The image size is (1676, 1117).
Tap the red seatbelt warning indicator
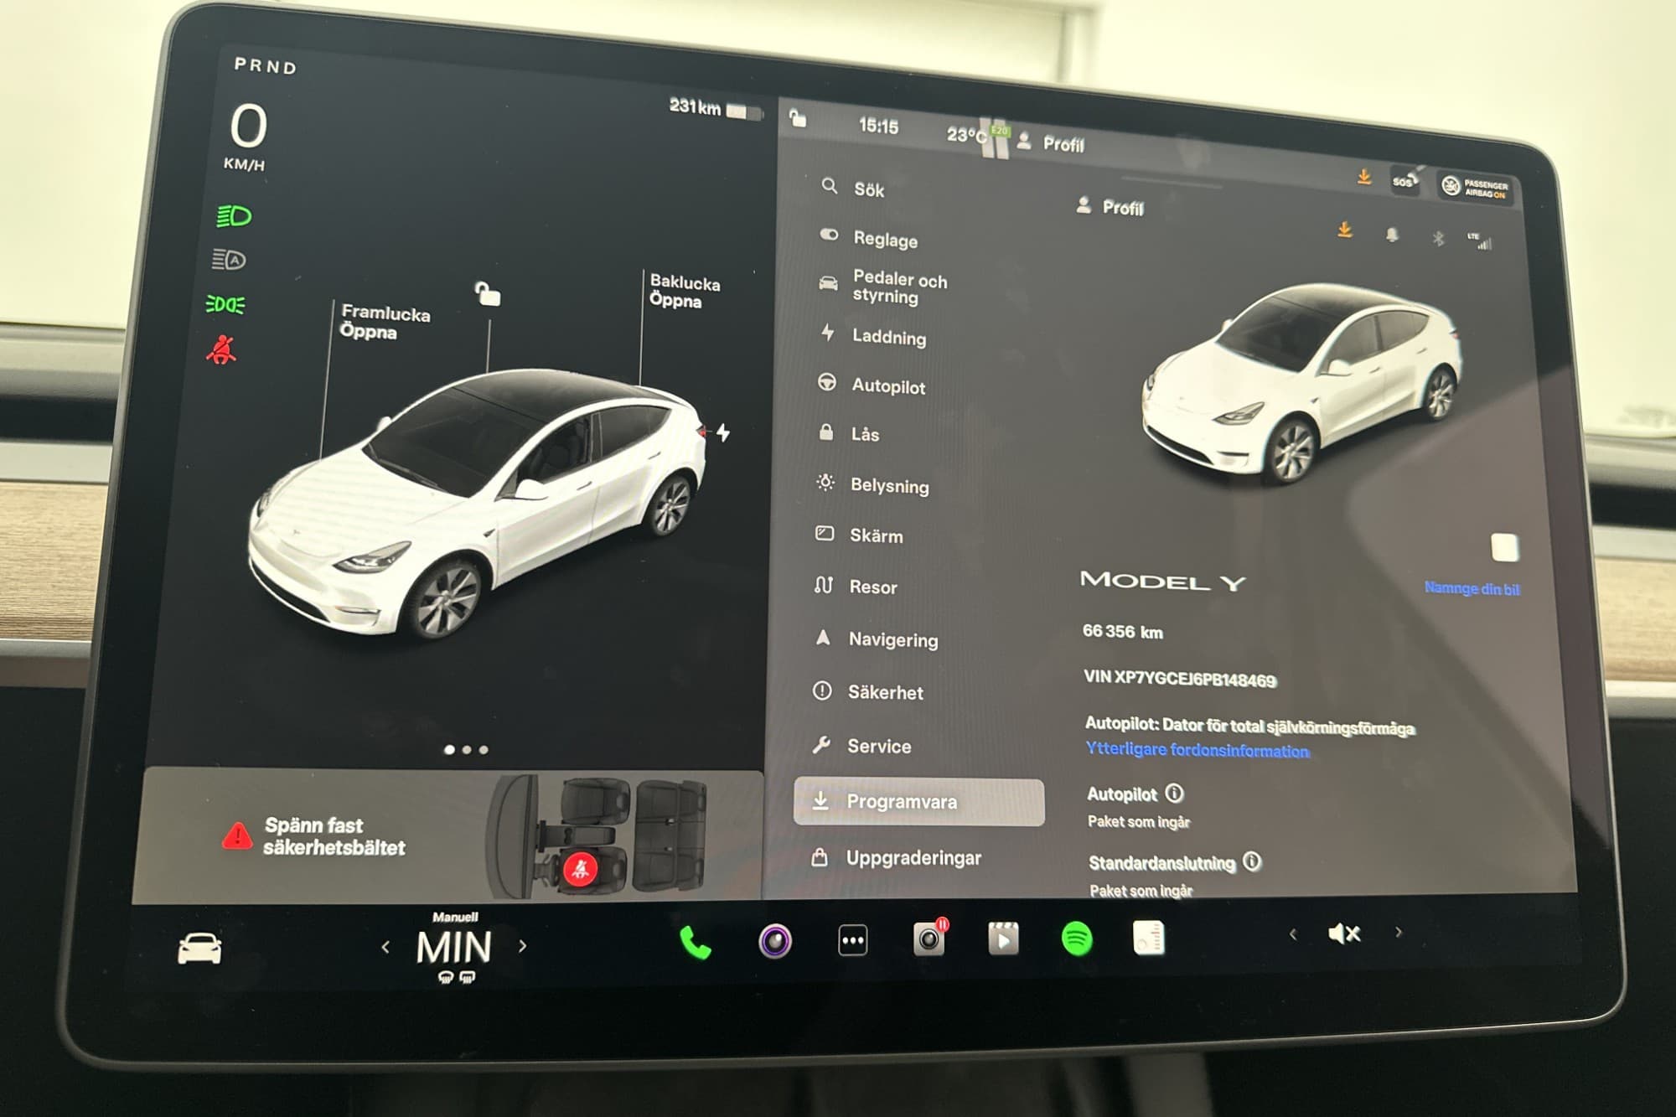pos(221,349)
